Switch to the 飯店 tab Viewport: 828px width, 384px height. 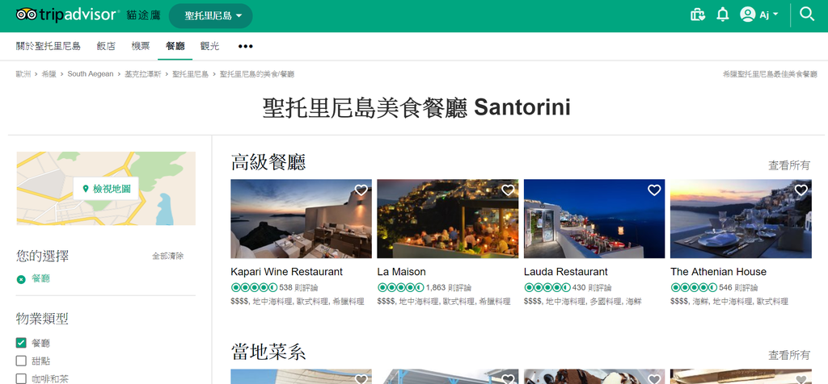point(106,46)
